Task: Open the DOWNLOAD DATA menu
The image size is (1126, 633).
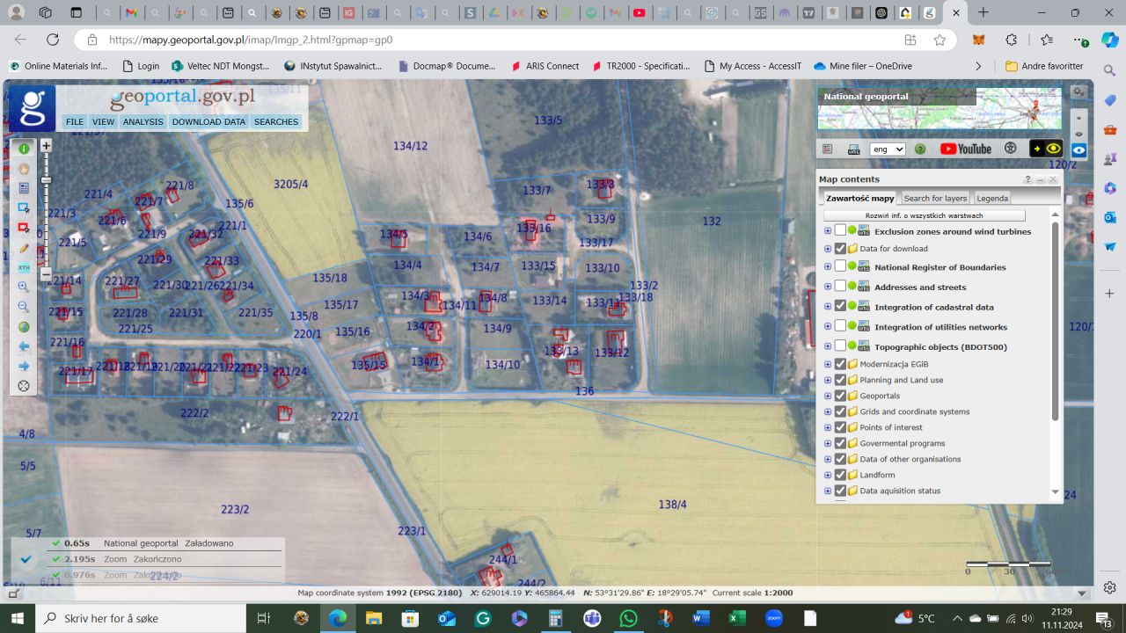Action: tap(208, 122)
